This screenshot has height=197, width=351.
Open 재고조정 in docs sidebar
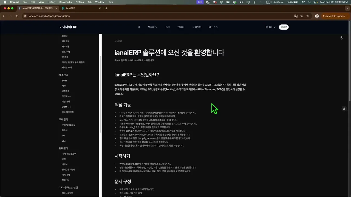tap(66, 41)
